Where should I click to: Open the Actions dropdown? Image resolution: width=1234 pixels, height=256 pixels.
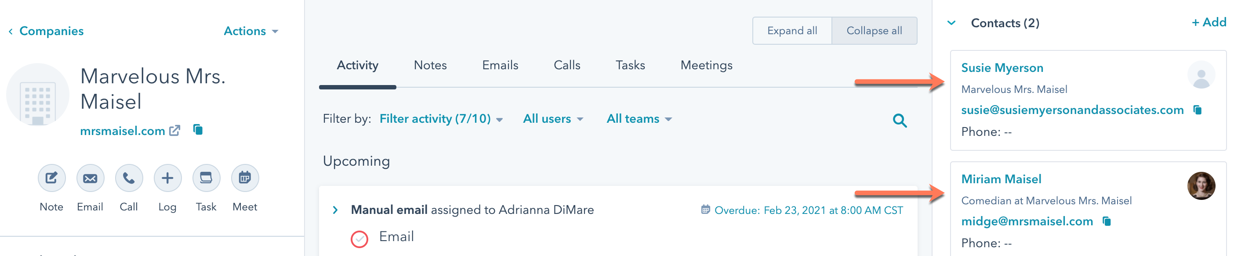[251, 31]
